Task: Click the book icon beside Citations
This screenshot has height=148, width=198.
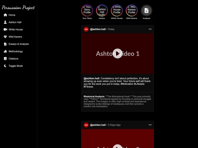Action: pos(5,58)
